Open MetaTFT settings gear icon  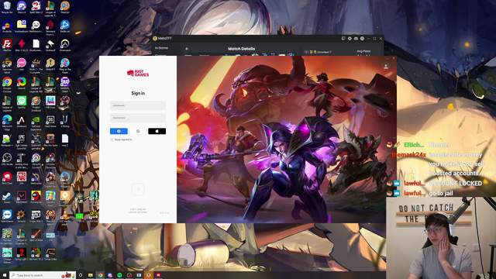350,38
